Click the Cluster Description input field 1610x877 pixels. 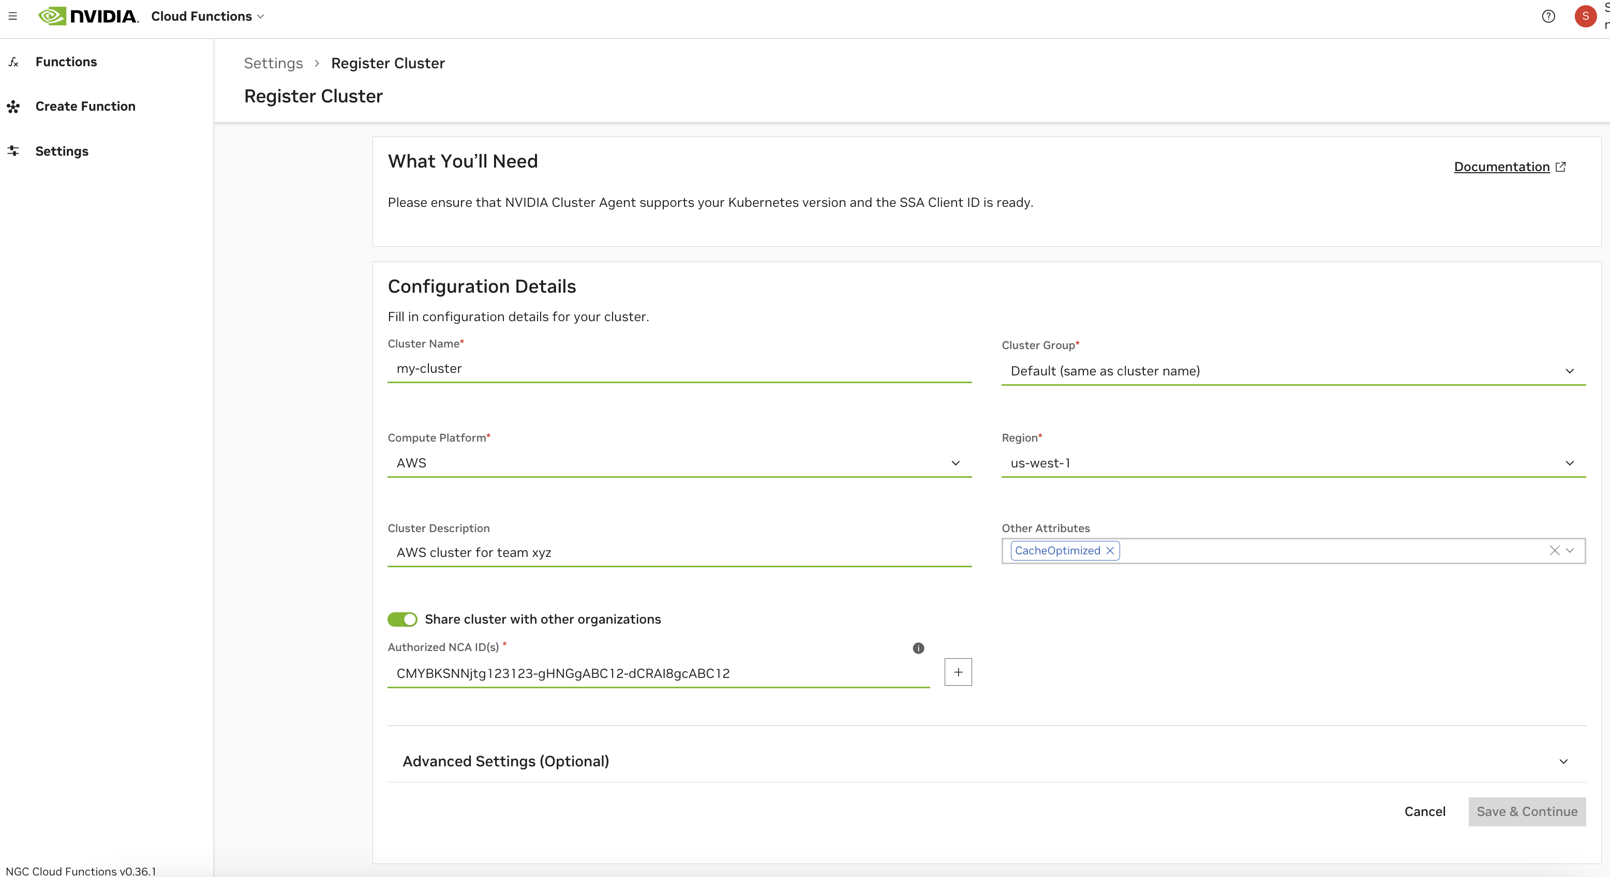pyautogui.click(x=679, y=553)
